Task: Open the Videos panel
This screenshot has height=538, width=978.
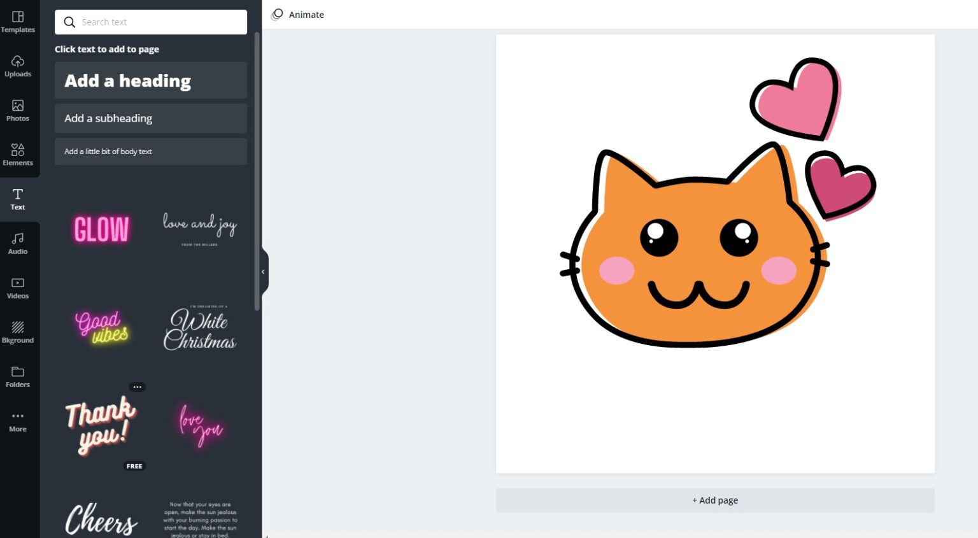Action: coord(18,288)
